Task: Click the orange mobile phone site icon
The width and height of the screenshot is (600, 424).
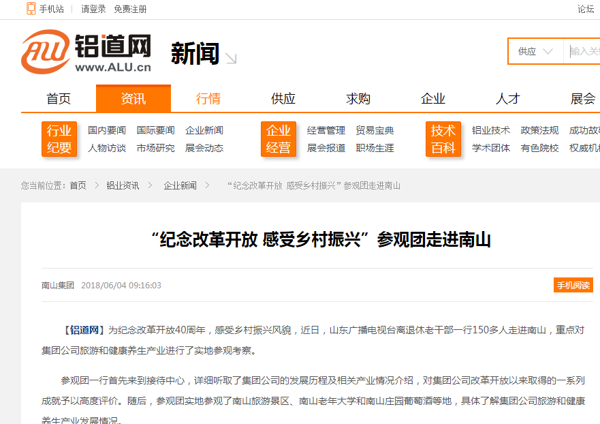Action: click(x=31, y=9)
